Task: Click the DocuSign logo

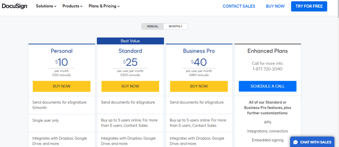Action: tap(15, 6)
